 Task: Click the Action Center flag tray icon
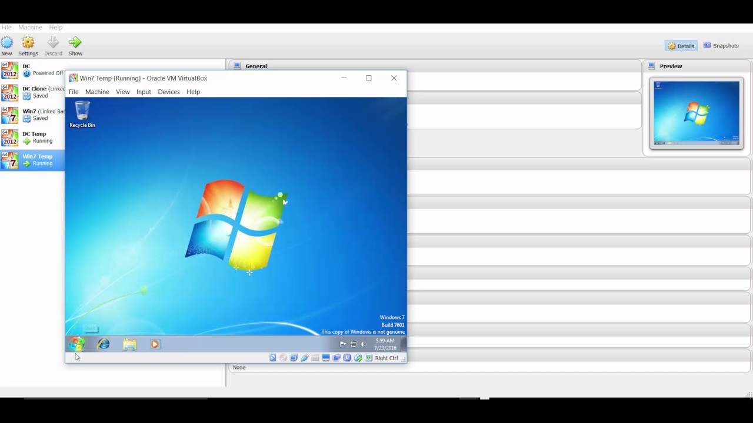click(343, 344)
